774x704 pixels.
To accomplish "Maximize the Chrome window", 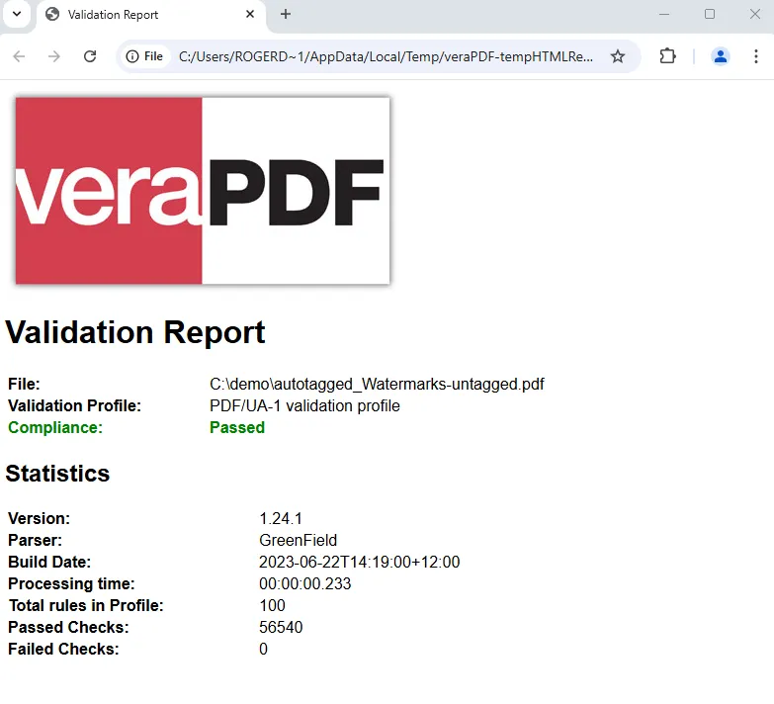I will 710,14.
